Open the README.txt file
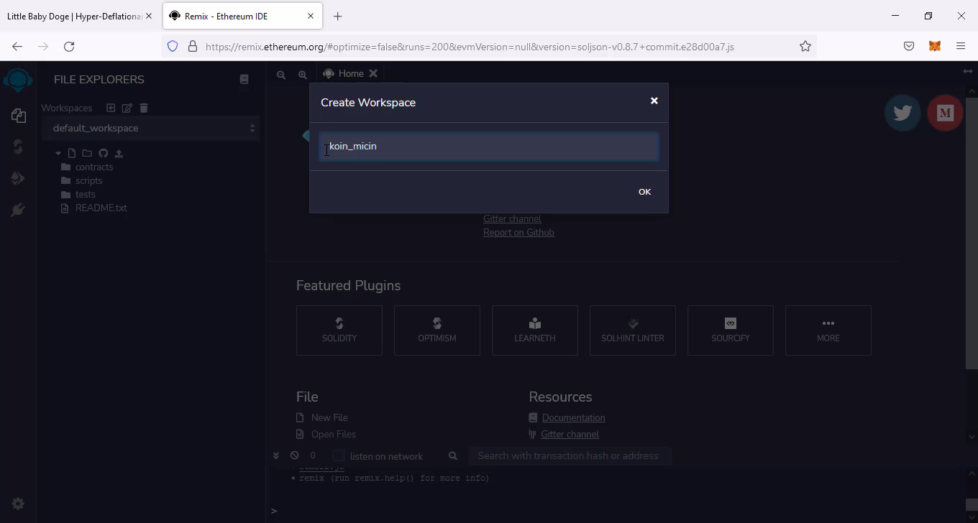 point(101,208)
